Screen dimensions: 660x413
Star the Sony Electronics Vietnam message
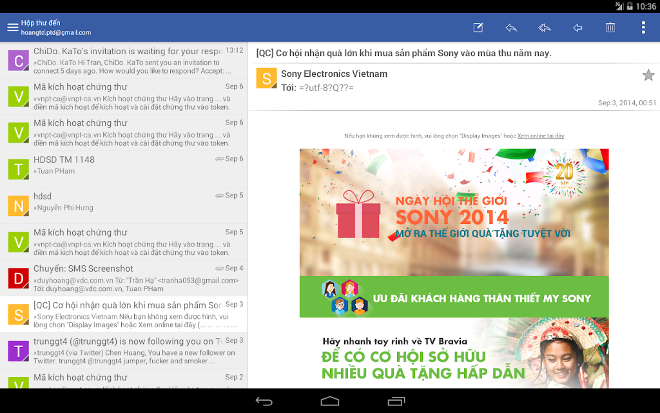tap(648, 75)
